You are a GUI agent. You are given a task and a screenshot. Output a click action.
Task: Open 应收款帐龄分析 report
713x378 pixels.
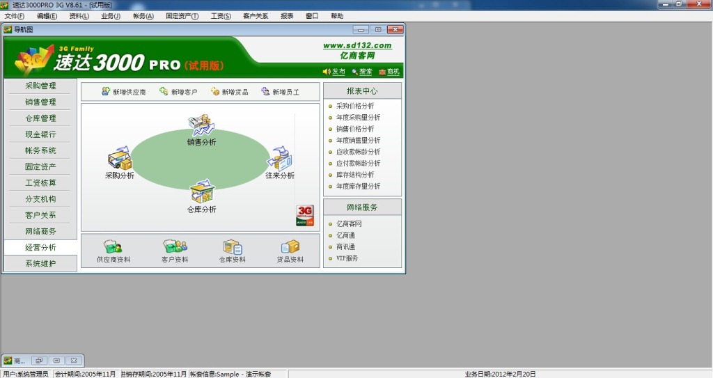coord(358,152)
